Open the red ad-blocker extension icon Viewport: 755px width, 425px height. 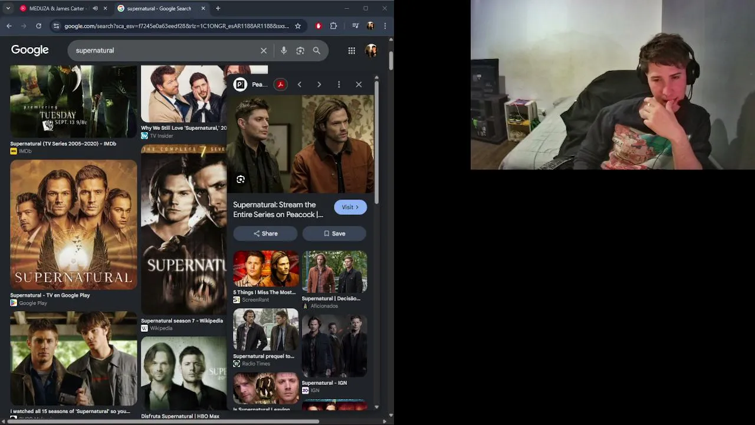[319, 26]
